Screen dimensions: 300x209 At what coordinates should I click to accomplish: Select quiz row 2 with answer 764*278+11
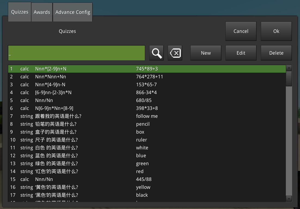coord(147,77)
